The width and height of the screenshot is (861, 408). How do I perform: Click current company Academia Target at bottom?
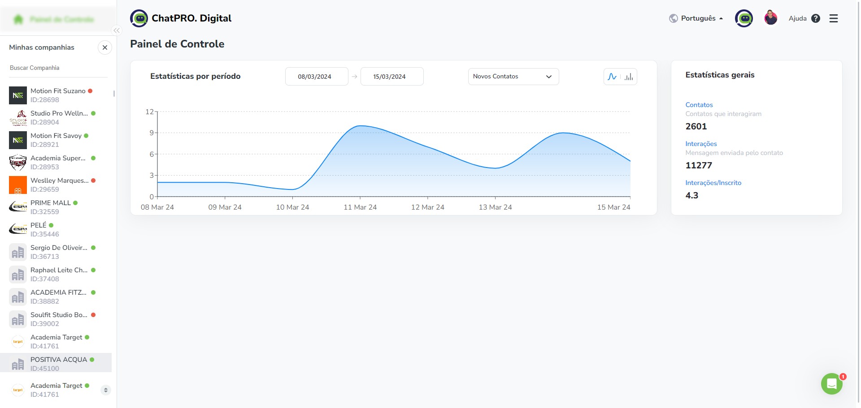(57, 390)
